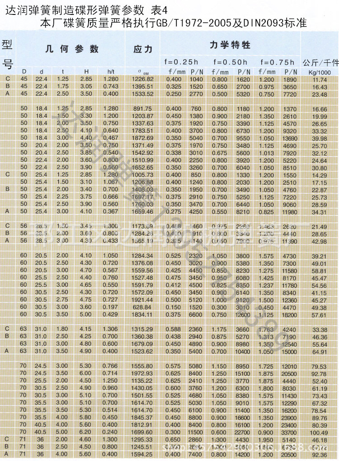Click the stress value 1921.44
This screenshot has height=461, width=339.
142,300
